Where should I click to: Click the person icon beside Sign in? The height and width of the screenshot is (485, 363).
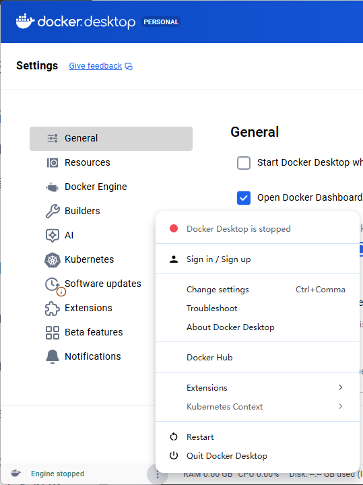[174, 259]
